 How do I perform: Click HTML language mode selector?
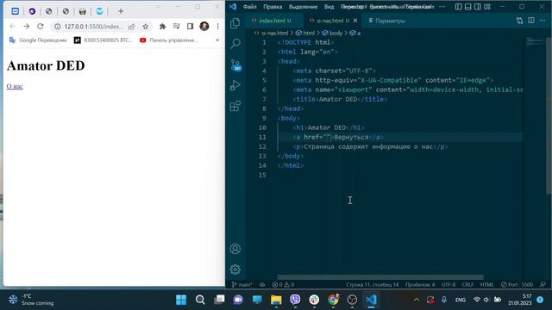point(486,285)
